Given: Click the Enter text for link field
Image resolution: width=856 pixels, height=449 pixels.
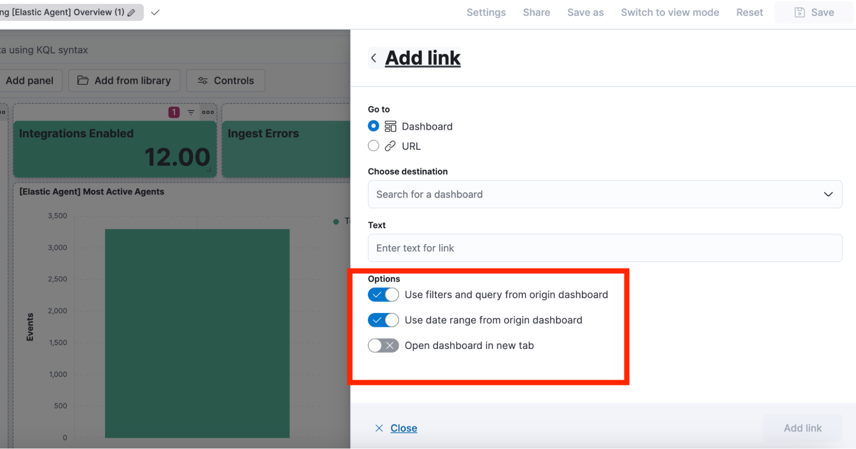Looking at the screenshot, I should pos(605,248).
